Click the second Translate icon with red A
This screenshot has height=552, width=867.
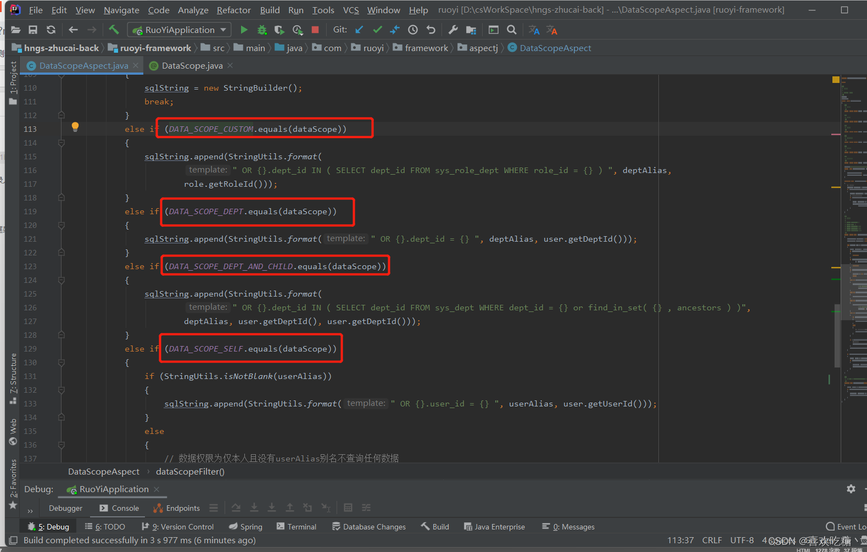point(552,30)
